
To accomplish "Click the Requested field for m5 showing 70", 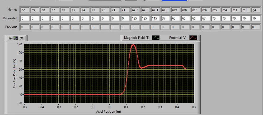I will tap(216, 18).
